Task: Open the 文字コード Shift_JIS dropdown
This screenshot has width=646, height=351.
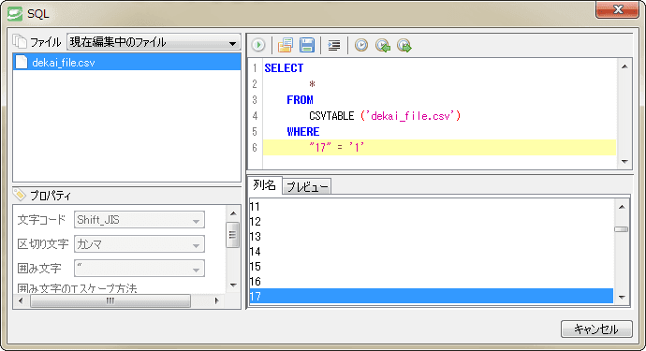Action: (x=139, y=220)
